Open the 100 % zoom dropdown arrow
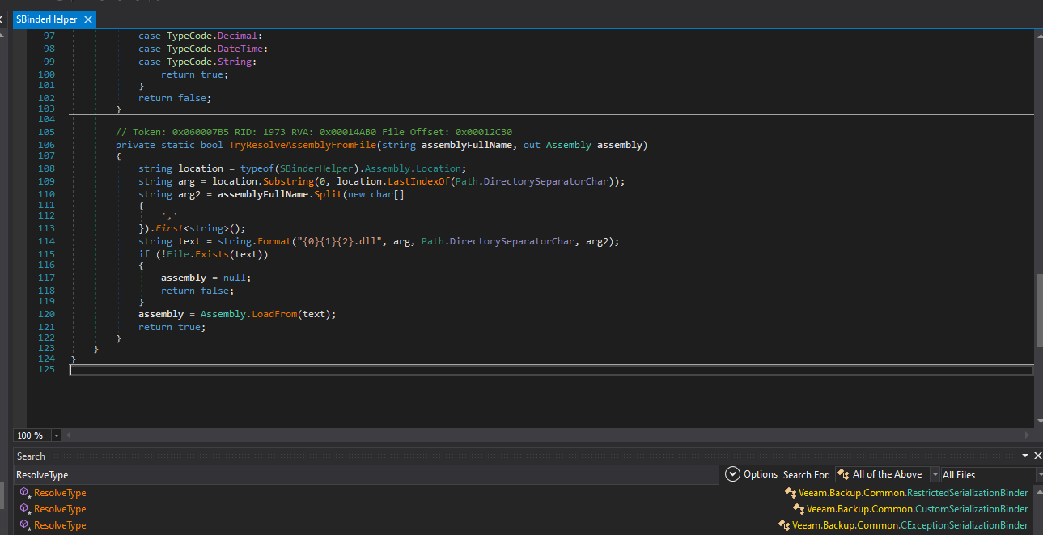 [x=56, y=435]
